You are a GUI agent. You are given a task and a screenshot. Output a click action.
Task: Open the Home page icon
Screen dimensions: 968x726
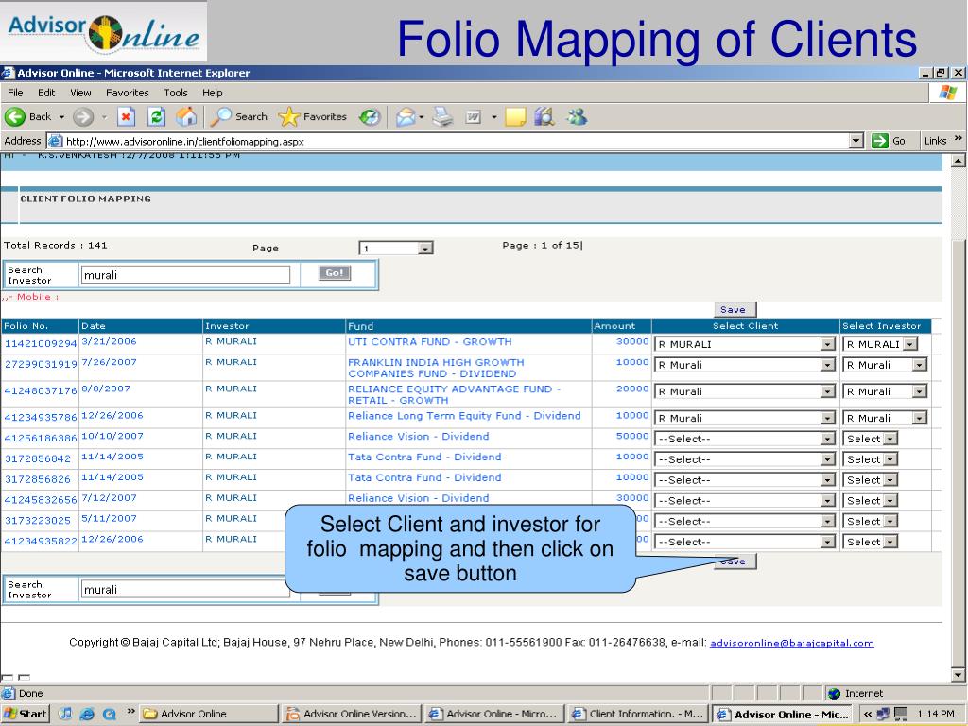tap(186, 116)
